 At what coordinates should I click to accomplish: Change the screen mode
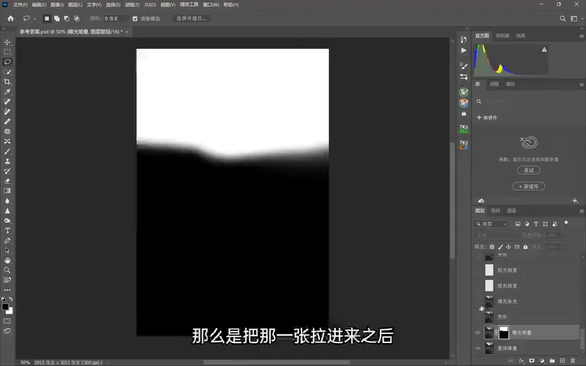coord(7,331)
